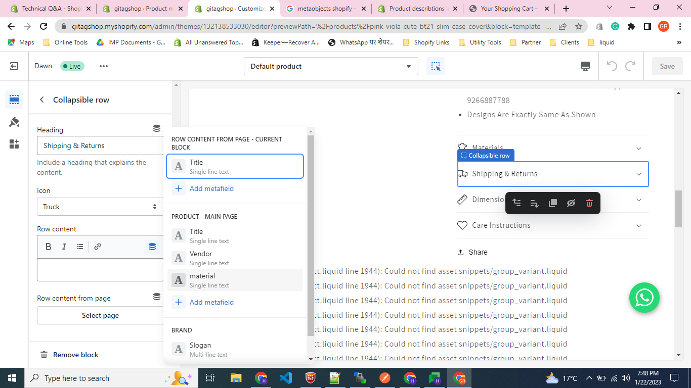The image size is (691, 388).
Task: Insert link in Row content editor
Action: click(98, 247)
